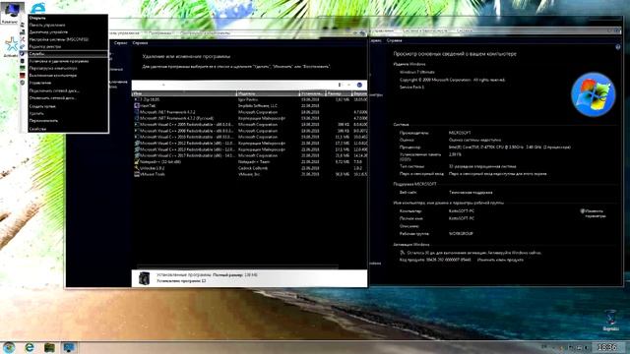Open the Recycle Bin on desktop
Image resolution: width=630 pixels, height=354 pixels.
[x=610, y=320]
